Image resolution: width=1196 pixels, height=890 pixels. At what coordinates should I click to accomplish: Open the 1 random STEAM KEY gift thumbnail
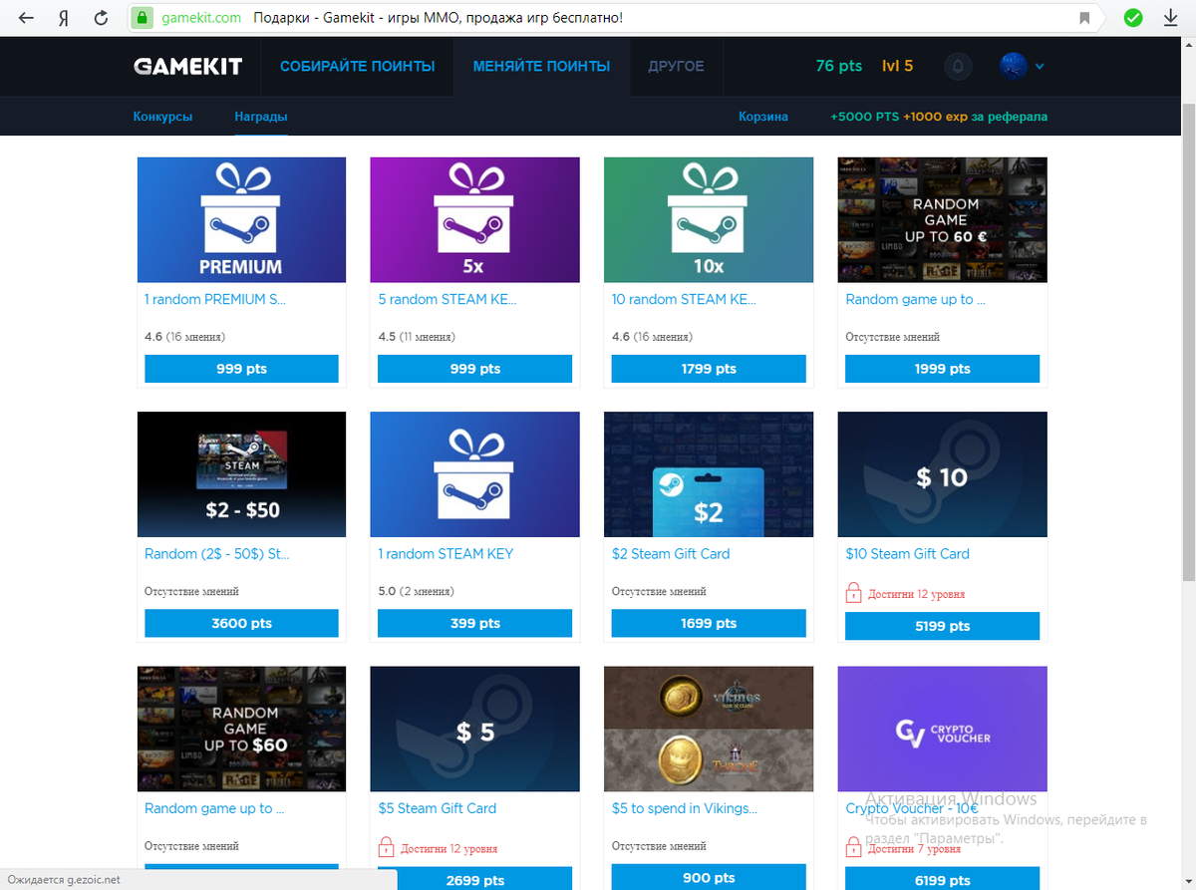(474, 474)
